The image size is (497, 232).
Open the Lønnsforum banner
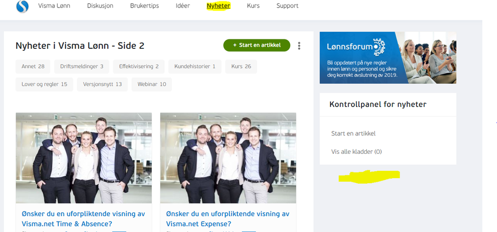pyautogui.click(x=388, y=57)
